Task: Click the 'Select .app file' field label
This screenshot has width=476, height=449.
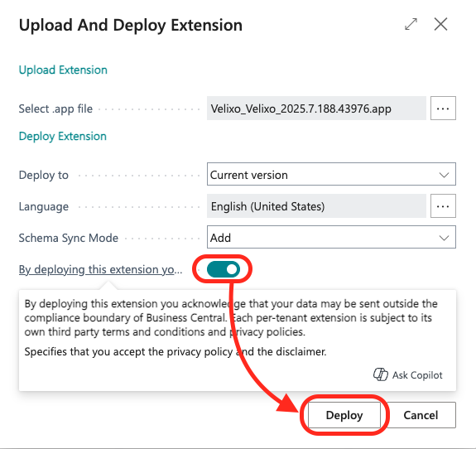Action: tap(55, 109)
